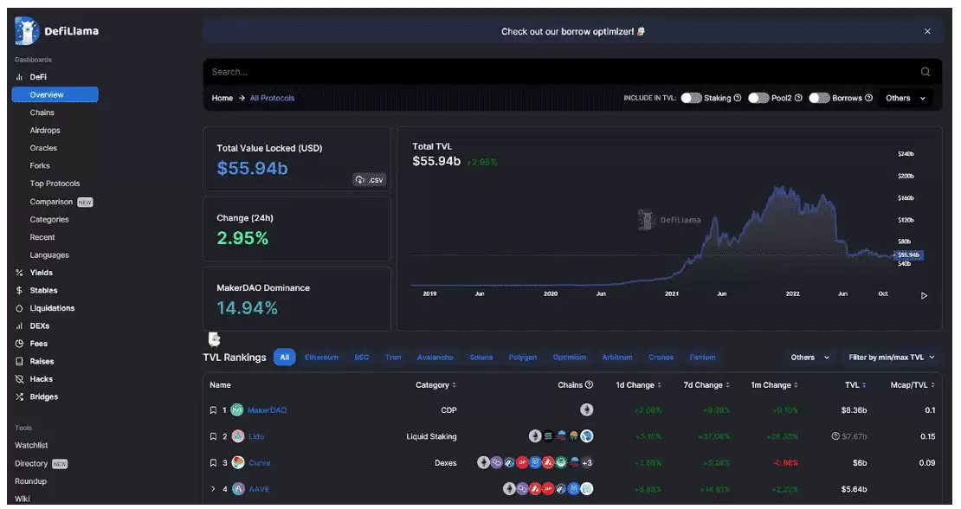
Task: Bookmark the MakerDAO protocol row
Action: point(213,410)
